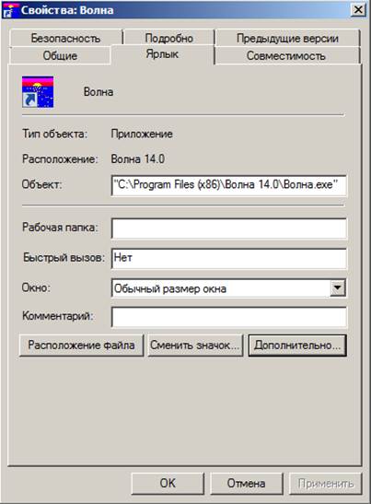Click the Отмена button
Viewport: 371px width, 504px height.
(247, 483)
